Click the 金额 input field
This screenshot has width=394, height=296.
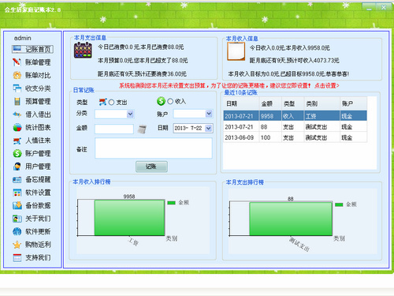tap(114, 129)
